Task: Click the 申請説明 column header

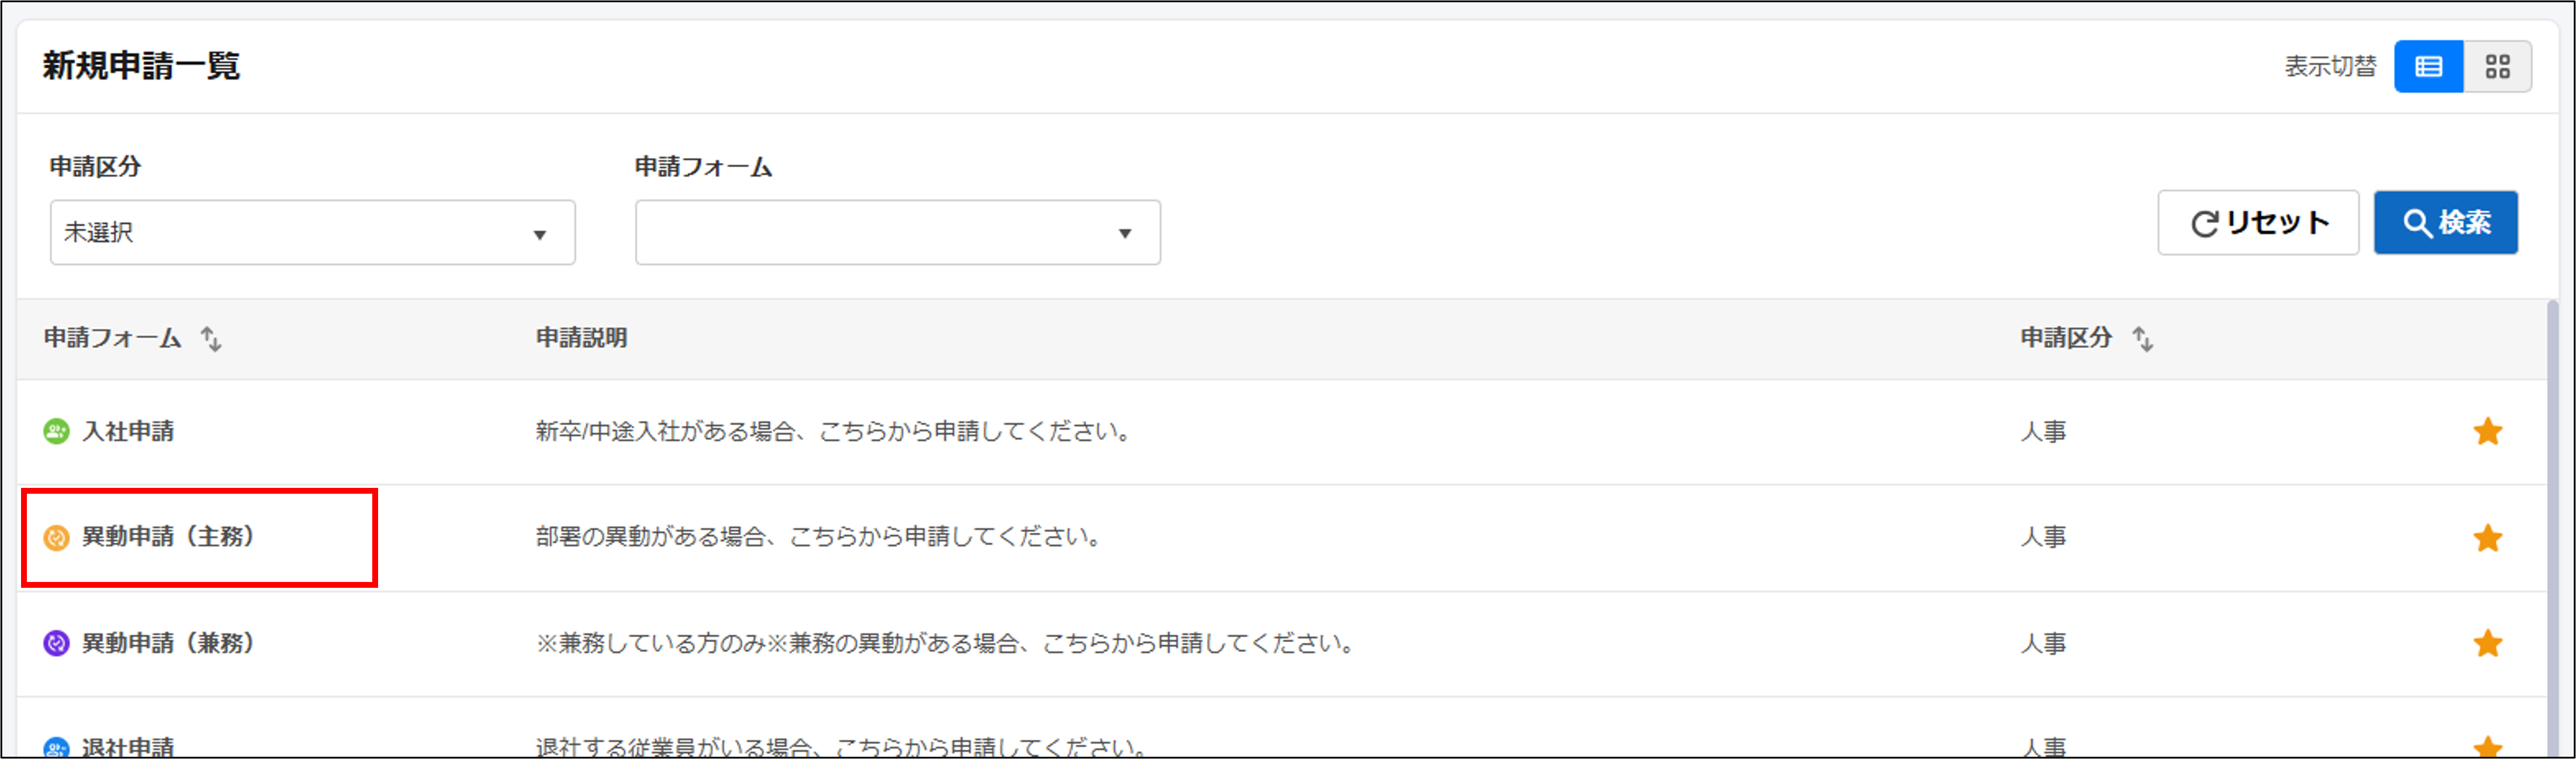Action: tap(582, 338)
